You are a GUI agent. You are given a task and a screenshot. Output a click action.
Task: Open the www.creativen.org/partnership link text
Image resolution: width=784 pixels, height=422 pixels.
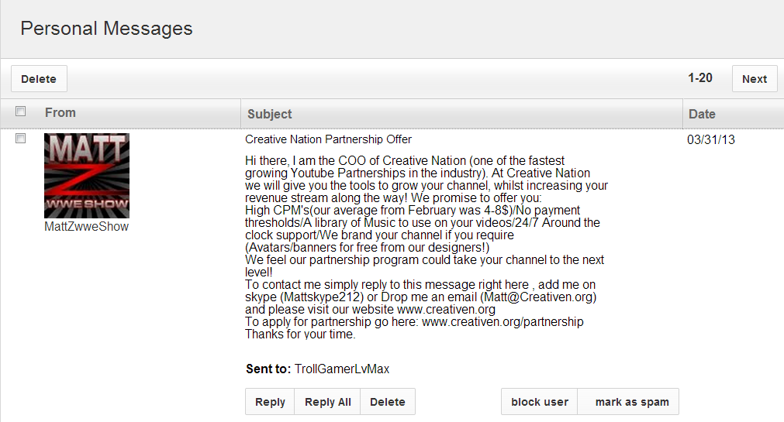tap(503, 321)
